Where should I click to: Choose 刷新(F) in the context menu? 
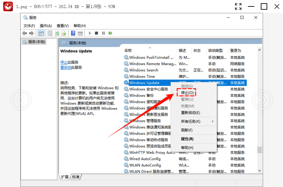click(187, 130)
